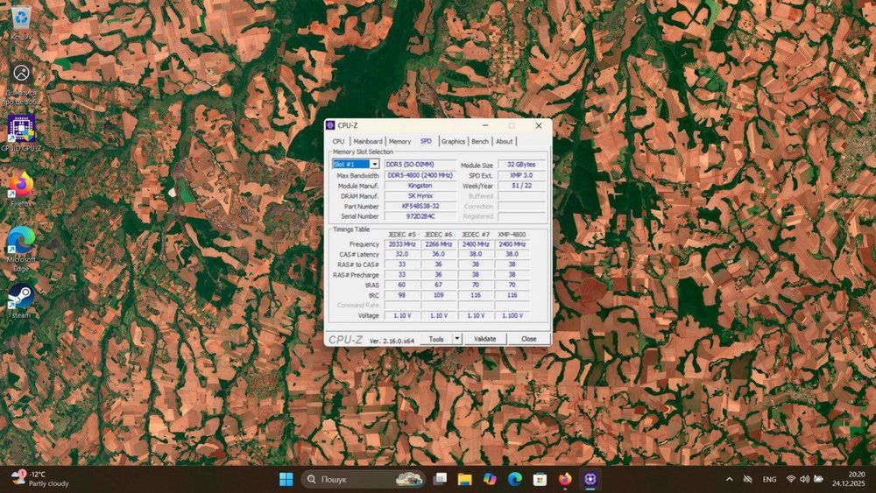This screenshot has width=876, height=493.
Task: Open the weather widget showing -12°C
Action: [x=40, y=478]
